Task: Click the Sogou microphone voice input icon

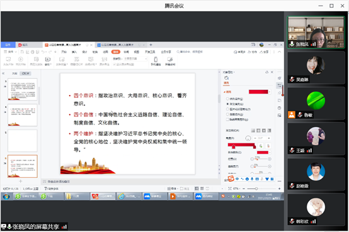Action: click(252, 179)
